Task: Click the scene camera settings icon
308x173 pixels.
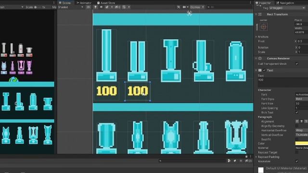Action: tap(184, 7)
